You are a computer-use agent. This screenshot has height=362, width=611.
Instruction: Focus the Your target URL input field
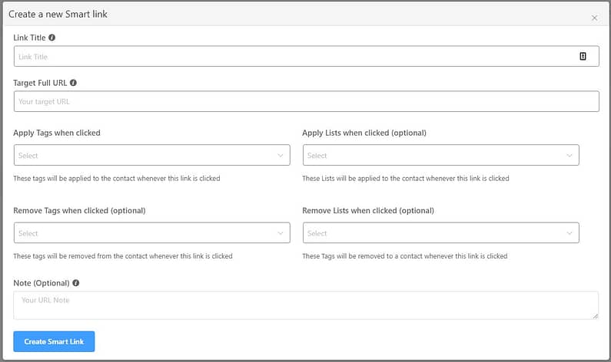click(307, 101)
